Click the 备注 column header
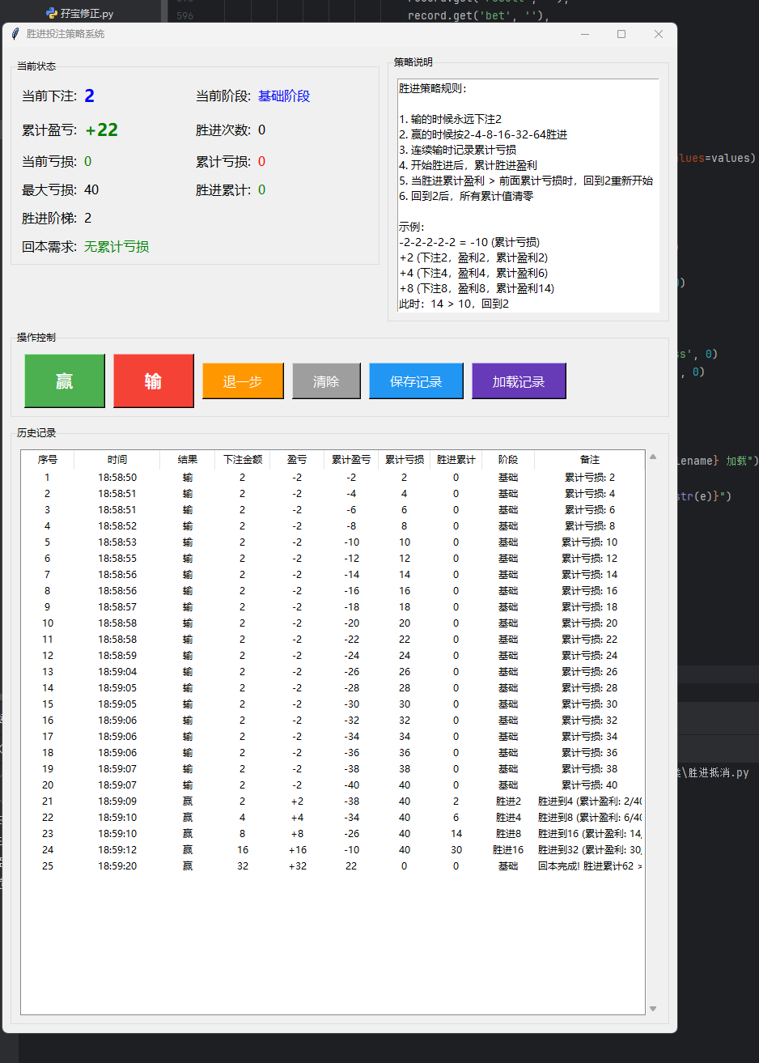The width and height of the screenshot is (759, 1063). [x=589, y=460]
